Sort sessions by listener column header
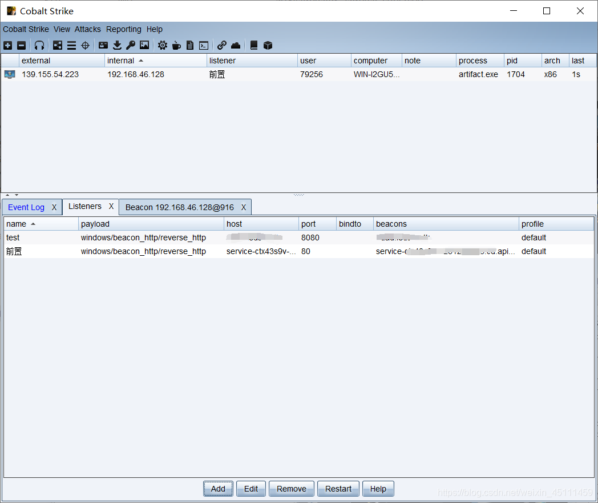 point(252,61)
